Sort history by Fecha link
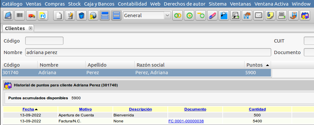Screen dimensions: 314x125 28,109
